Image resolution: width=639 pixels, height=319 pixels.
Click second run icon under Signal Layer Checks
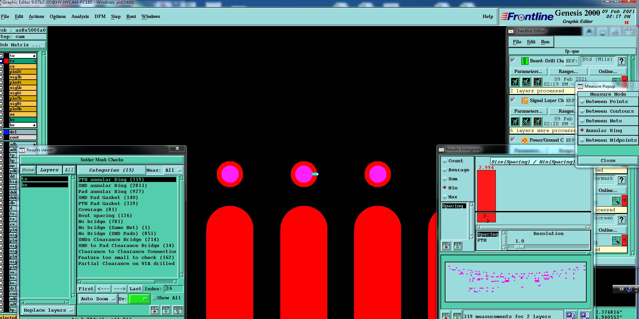tap(526, 121)
